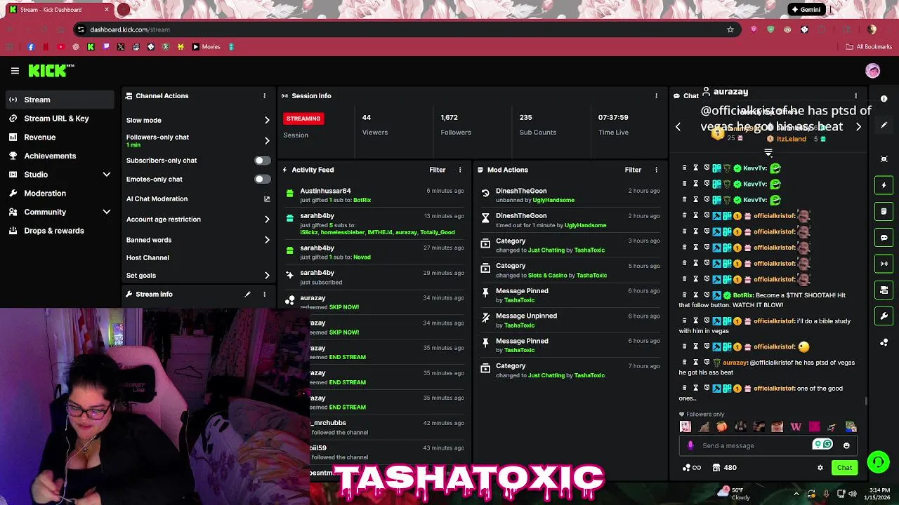Click the speech bubble icon in right sidebar
899x505 pixels.
[884, 238]
